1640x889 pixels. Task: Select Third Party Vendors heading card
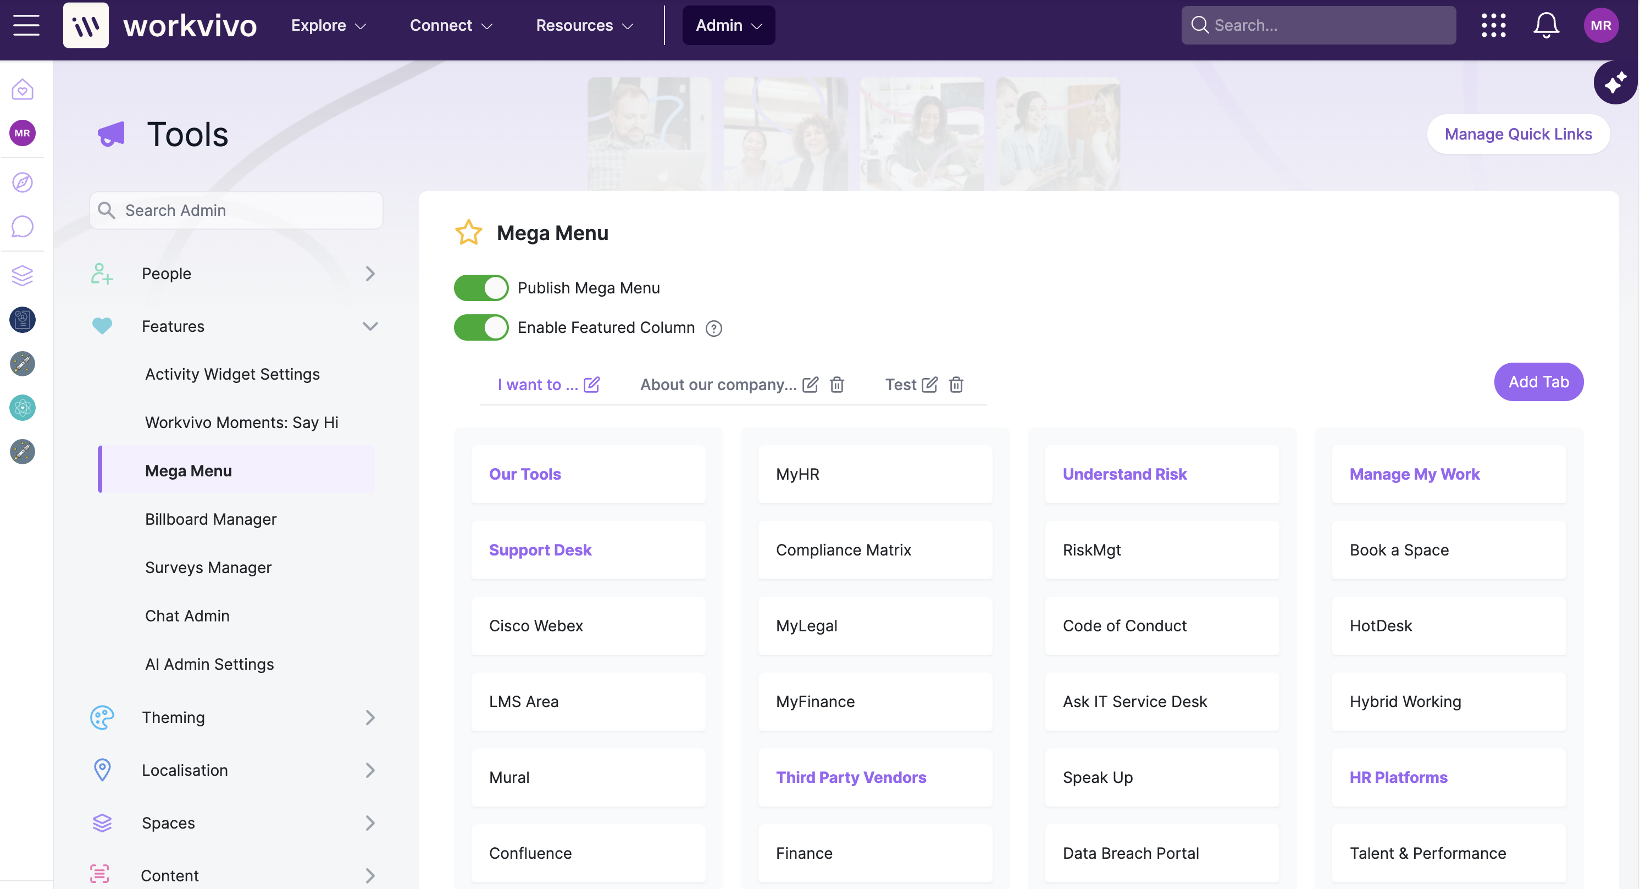875,777
